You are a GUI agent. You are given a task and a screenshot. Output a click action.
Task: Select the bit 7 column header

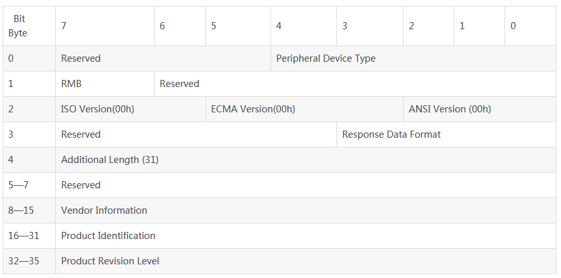105,26
